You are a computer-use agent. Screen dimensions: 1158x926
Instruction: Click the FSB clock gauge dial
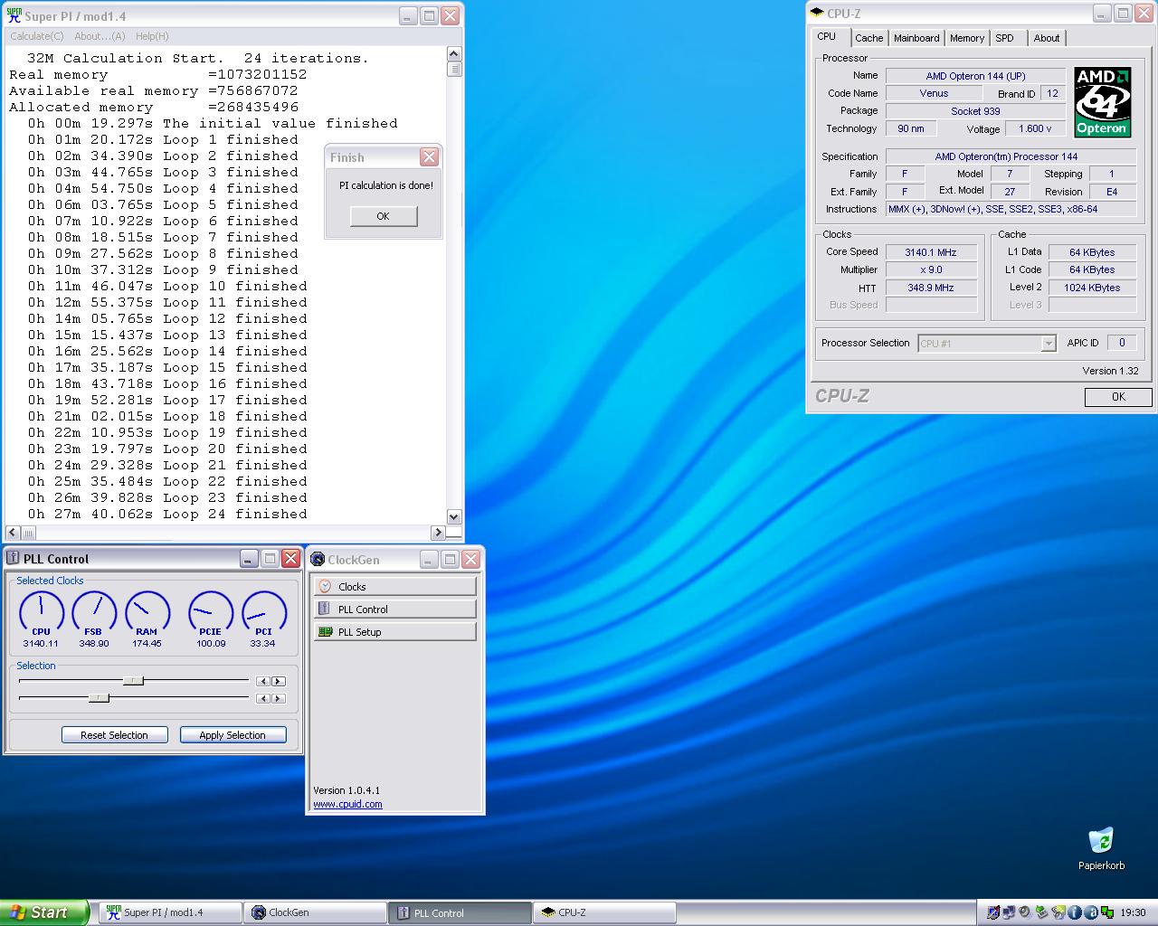pos(93,611)
